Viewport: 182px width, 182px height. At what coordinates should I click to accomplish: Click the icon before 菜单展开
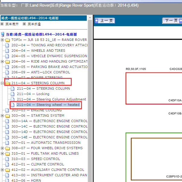(x=2, y=24)
